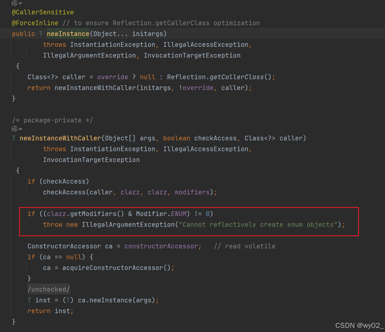Click the 'Class<?> caller = override' declaration

[78, 77]
